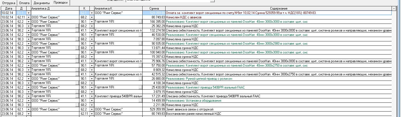The height and width of the screenshot is (117, 402).
Task: Open the Оплата tab
Action: tap(24, 3)
